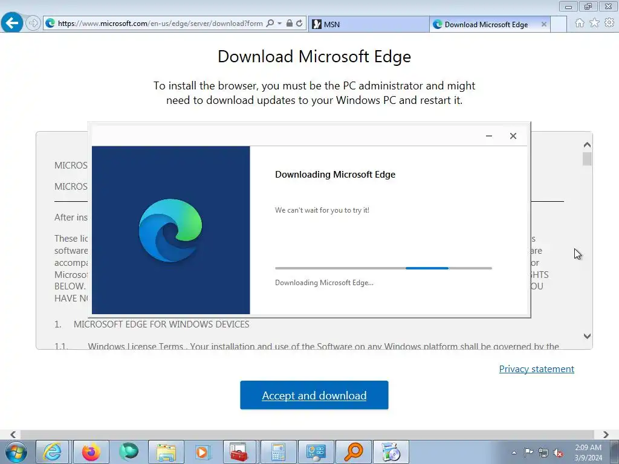Open Internet Explorer from taskbar
Viewport: 619px width, 464px height.
pyautogui.click(x=53, y=452)
